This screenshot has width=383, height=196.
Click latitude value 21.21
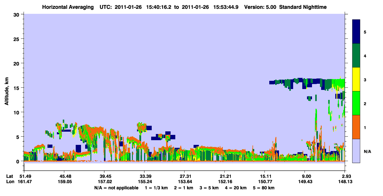point(224,176)
